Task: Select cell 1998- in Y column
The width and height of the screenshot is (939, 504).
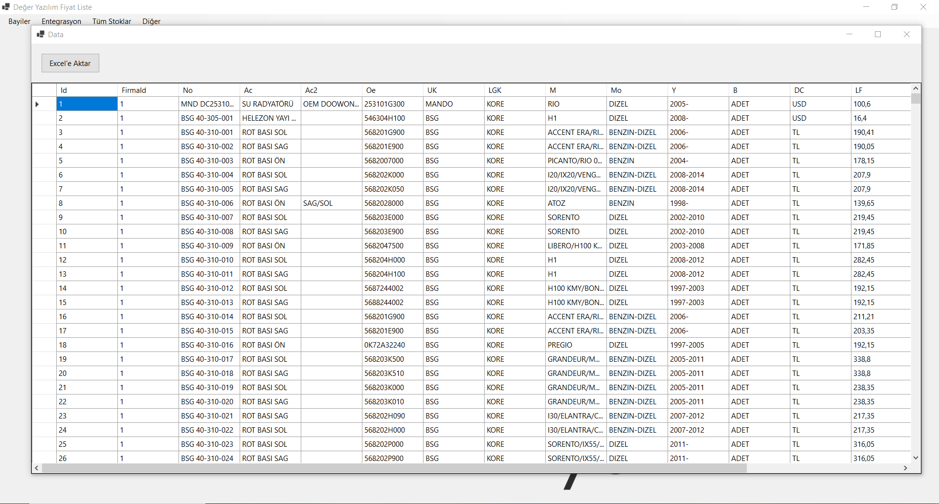Action: tap(698, 203)
